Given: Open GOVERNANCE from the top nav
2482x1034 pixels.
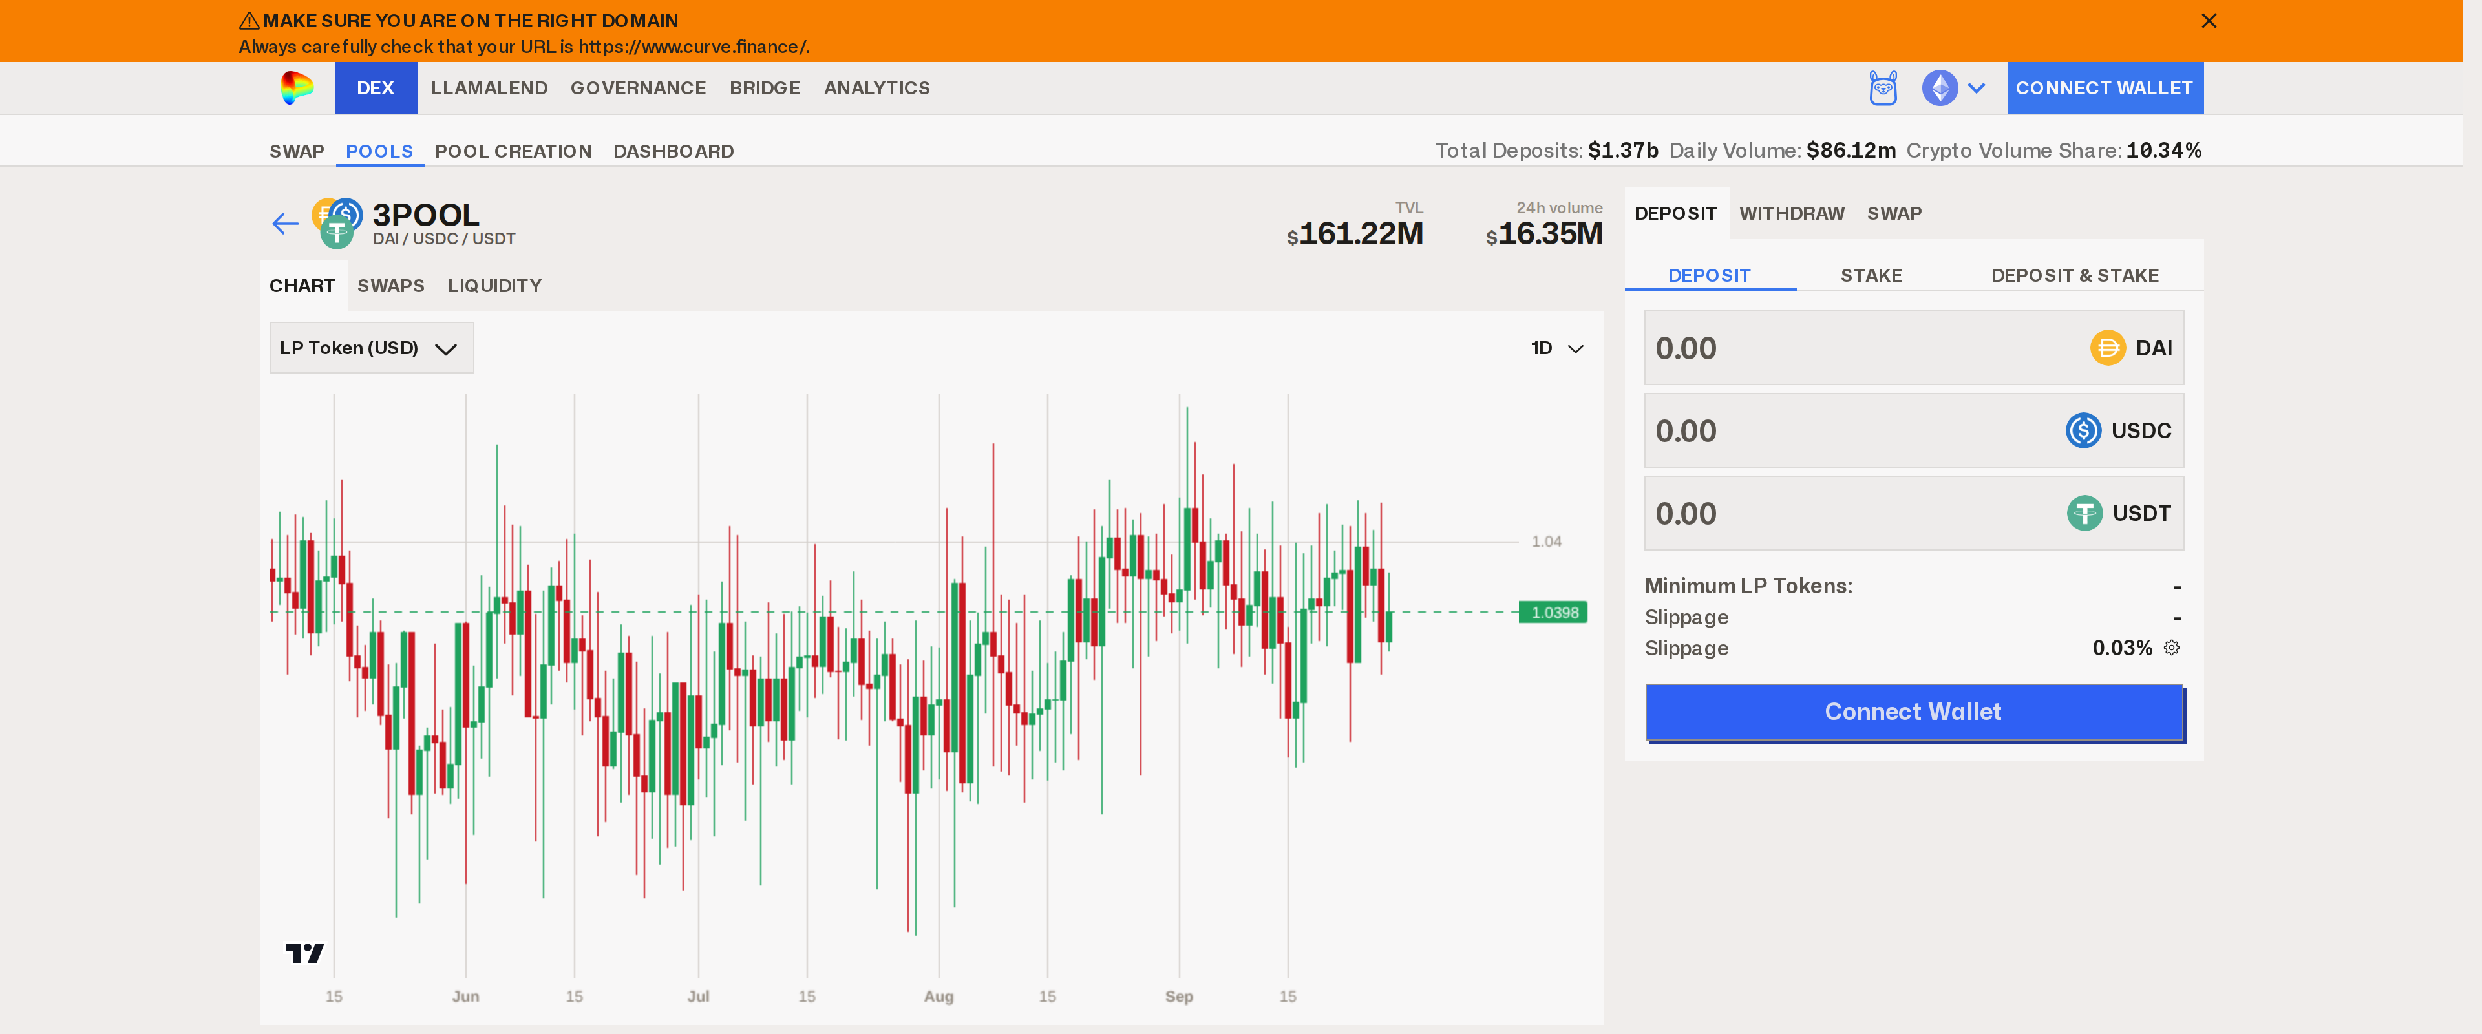Looking at the screenshot, I should tap(638, 88).
